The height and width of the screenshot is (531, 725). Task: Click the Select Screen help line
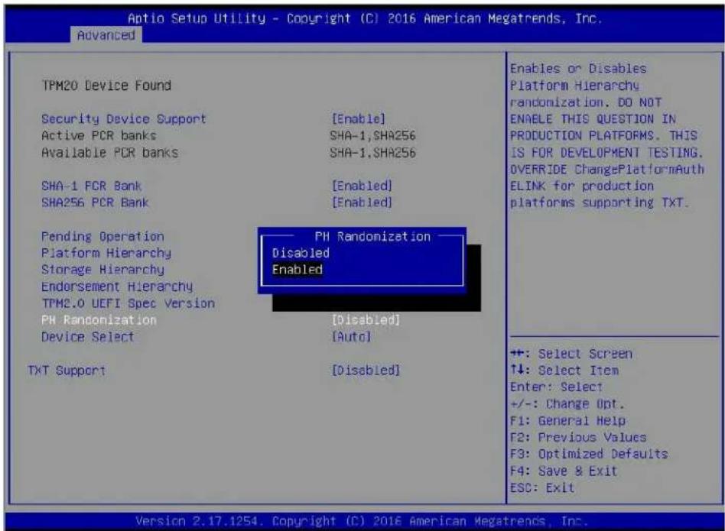[571, 355]
